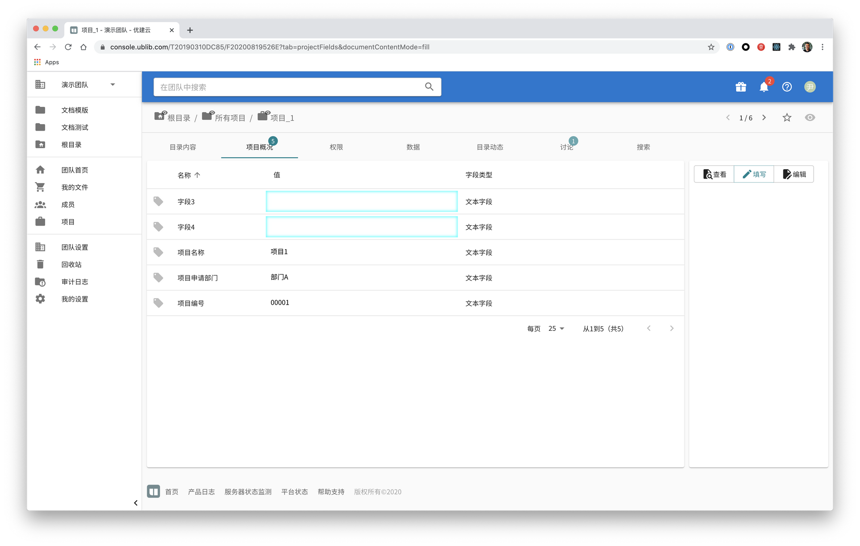The image size is (860, 546).
Task: Click the gift icon in header
Action: click(x=740, y=87)
